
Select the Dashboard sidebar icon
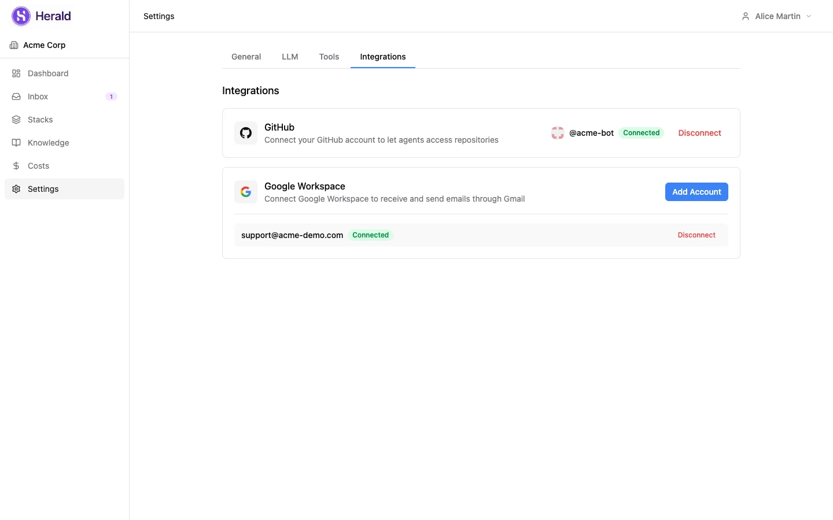16,73
